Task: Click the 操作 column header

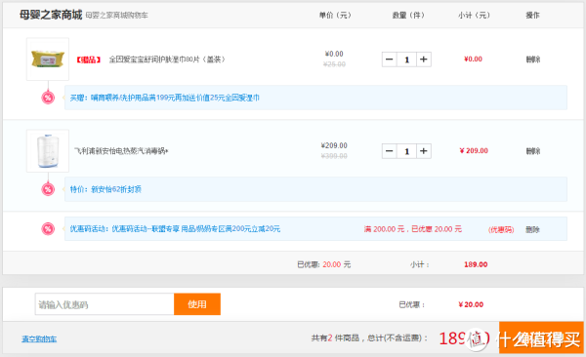Action: tap(532, 16)
